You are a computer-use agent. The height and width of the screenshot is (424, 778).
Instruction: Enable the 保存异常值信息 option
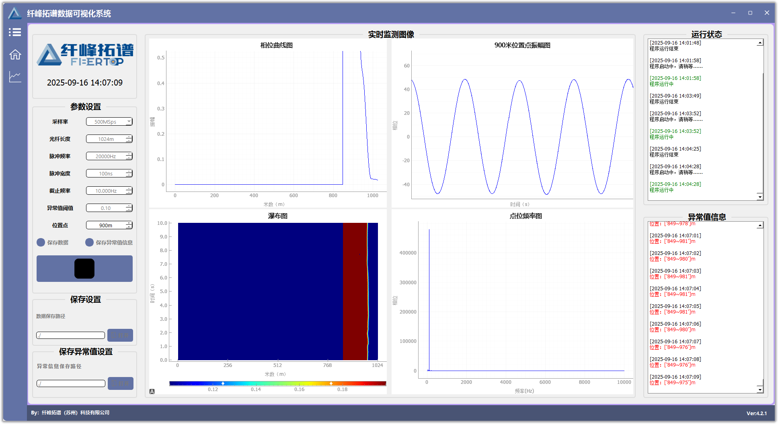[89, 243]
